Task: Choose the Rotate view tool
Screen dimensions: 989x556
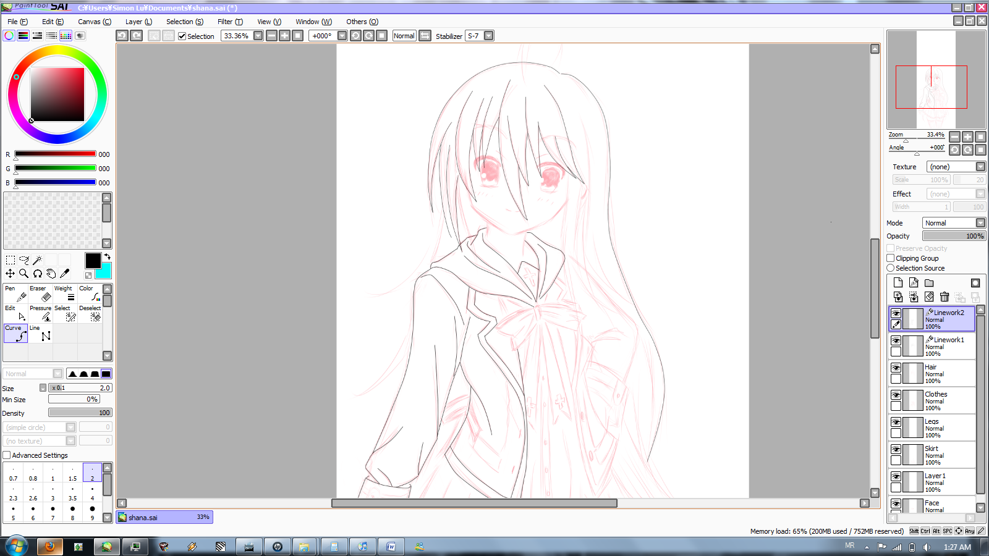Action: (x=38, y=273)
